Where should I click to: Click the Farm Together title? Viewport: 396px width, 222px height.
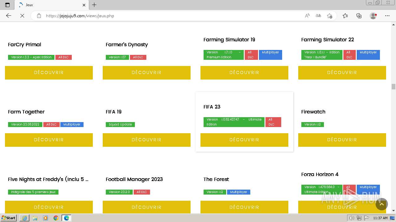click(26, 112)
